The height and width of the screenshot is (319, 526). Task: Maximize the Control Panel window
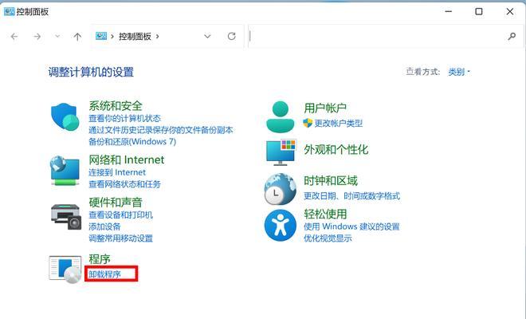point(479,11)
